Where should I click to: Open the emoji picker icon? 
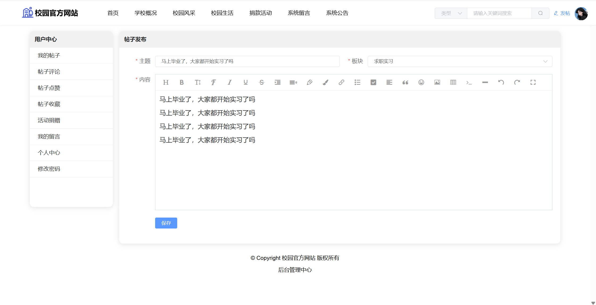[x=421, y=82]
